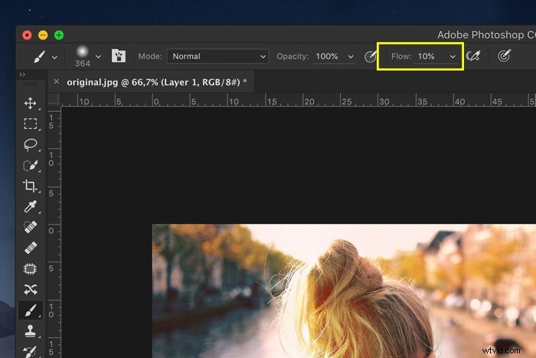Select the Brush tool in toolbar

pyautogui.click(x=31, y=310)
